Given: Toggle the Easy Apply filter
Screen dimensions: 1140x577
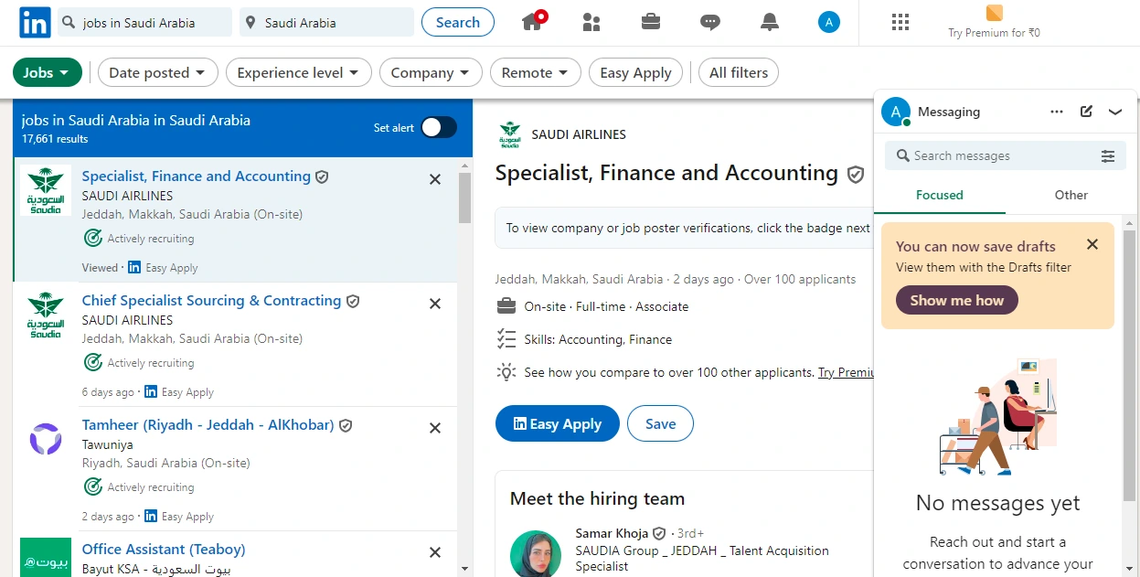Looking at the screenshot, I should (x=635, y=72).
